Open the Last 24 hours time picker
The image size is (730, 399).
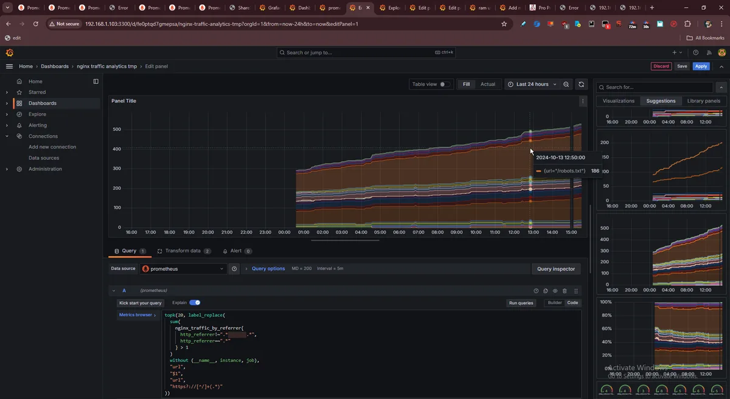tap(532, 85)
